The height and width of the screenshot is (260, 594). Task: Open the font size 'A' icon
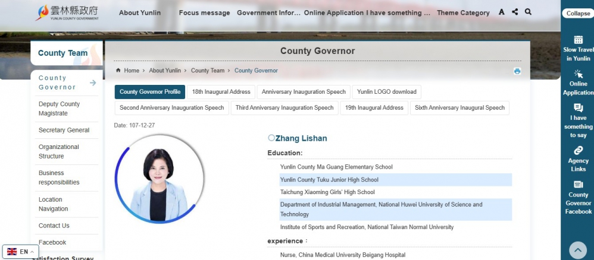click(x=502, y=12)
